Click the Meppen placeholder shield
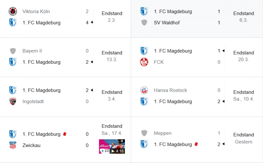The width and height of the screenshot is (263, 163). 144,133
